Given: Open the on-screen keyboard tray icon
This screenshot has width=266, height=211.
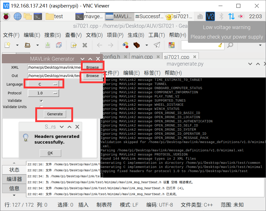Looking at the screenshot, I should pyautogui.click(x=200, y=16).
